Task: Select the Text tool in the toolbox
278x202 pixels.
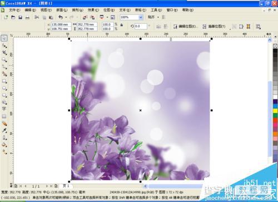Action: (x=4, y=109)
